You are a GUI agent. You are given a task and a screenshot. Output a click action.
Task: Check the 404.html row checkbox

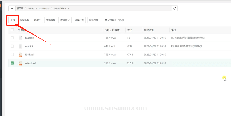click(12, 55)
